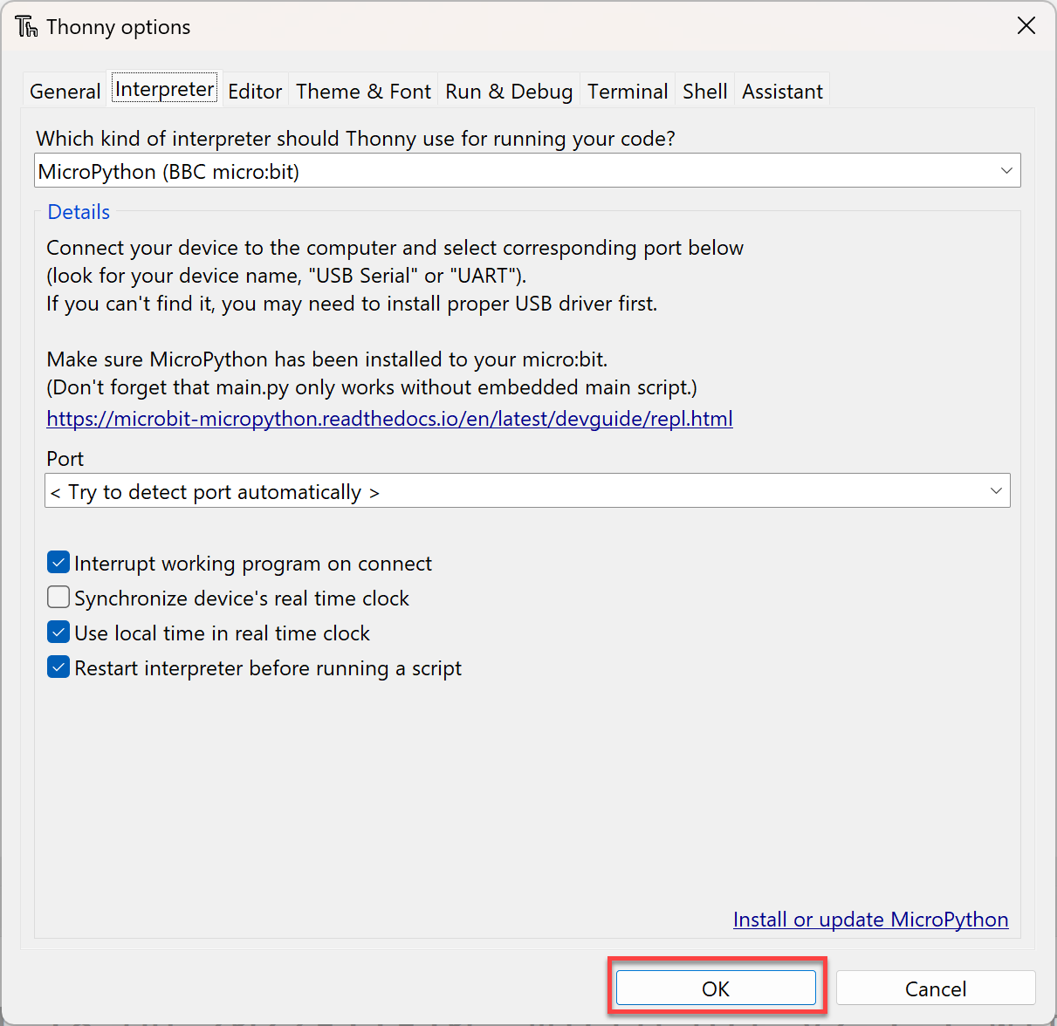The height and width of the screenshot is (1026, 1057).
Task: Open the Shell tab
Action: point(705,91)
